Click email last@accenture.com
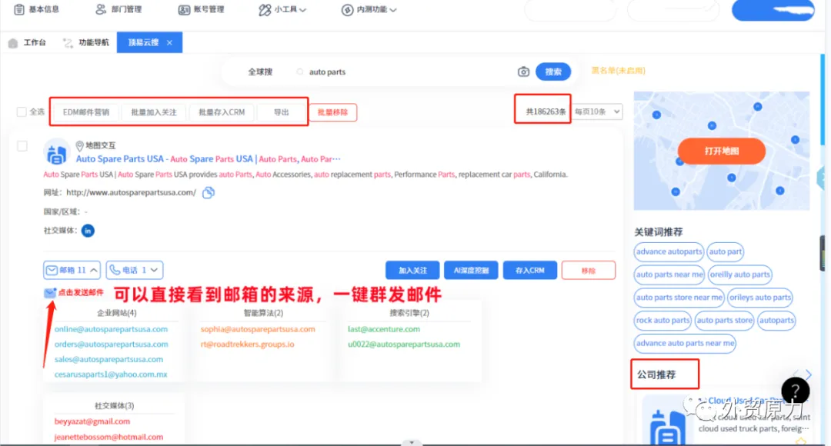The image size is (831, 446). point(384,329)
